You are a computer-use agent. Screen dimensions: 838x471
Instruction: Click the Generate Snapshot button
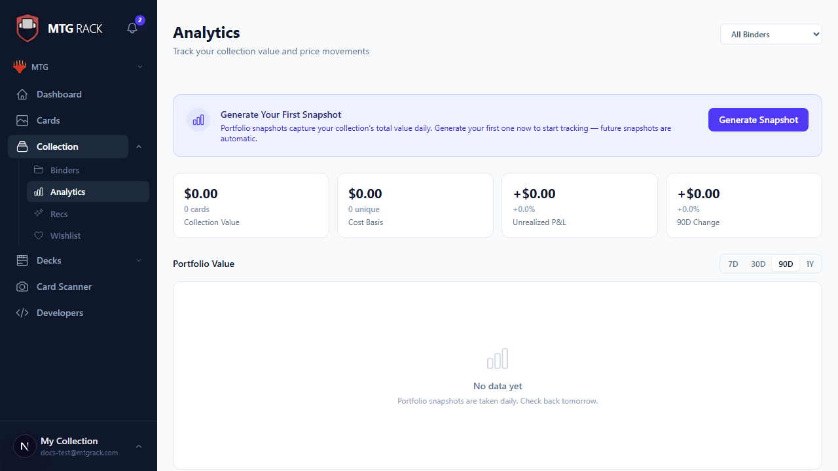(758, 120)
